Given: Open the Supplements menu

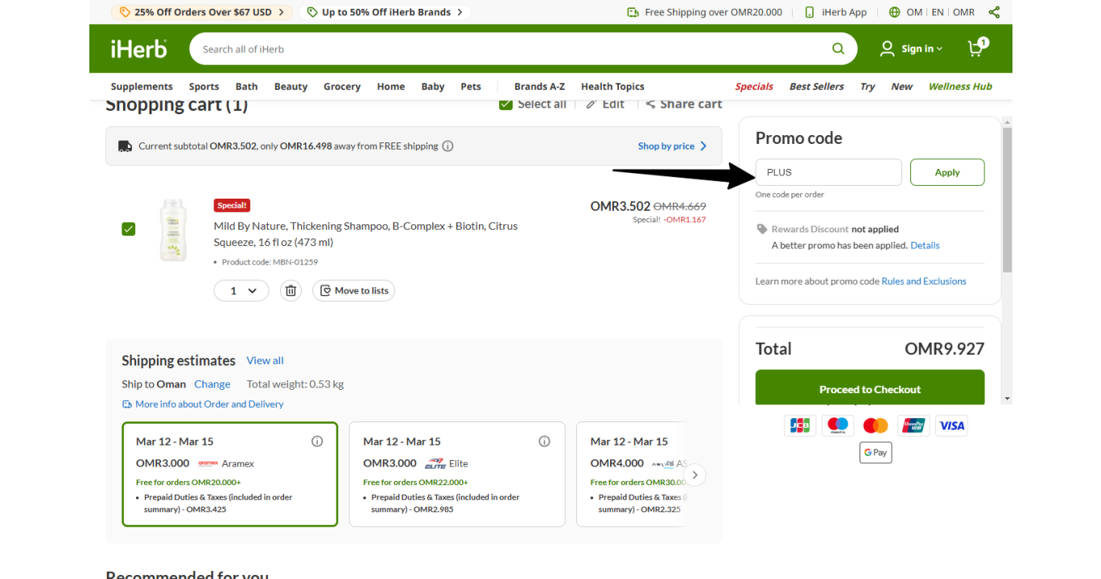Looking at the screenshot, I should pos(142,87).
